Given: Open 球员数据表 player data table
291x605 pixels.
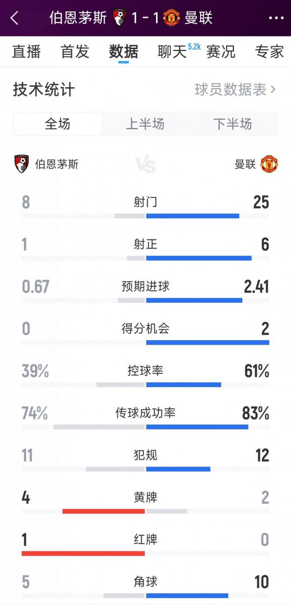Looking at the screenshot, I should tap(235, 89).
